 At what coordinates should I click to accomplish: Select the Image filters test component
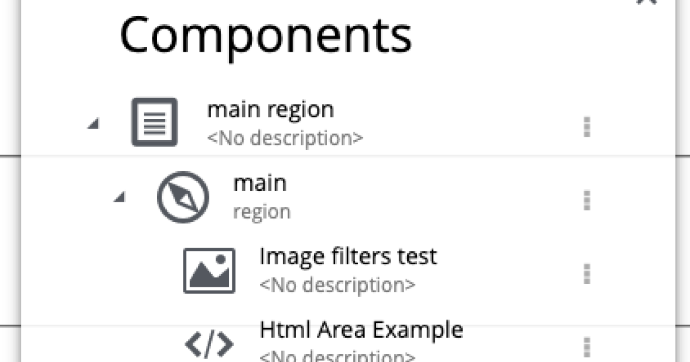click(348, 256)
